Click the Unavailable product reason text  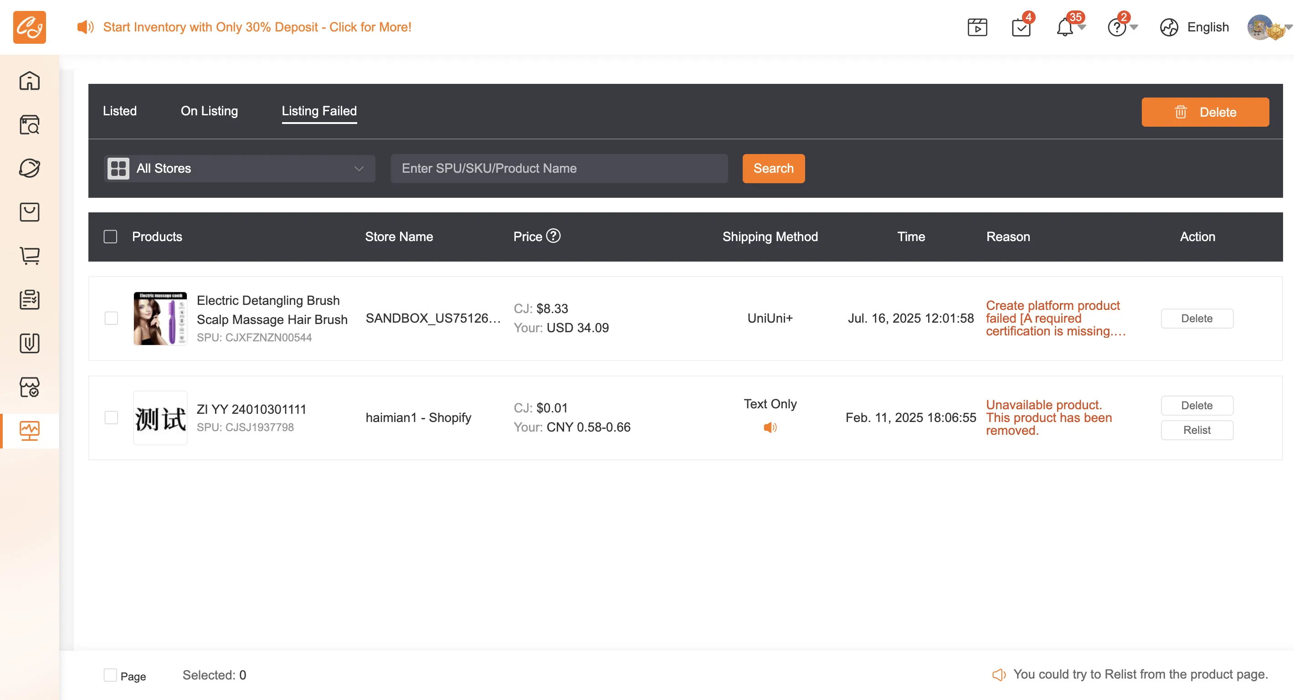point(1049,417)
